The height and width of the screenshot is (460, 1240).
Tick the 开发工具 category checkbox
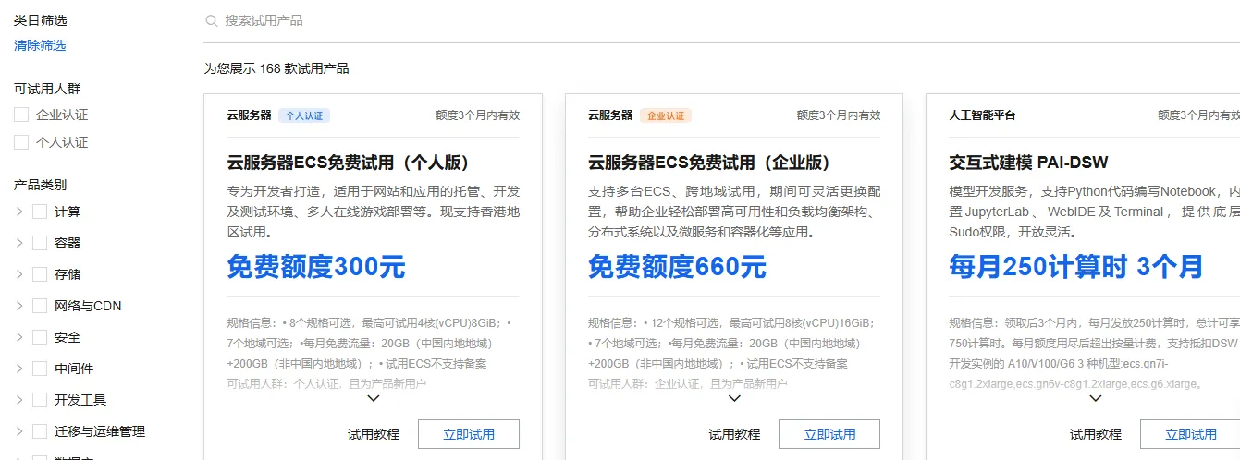click(x=40, y=400)
